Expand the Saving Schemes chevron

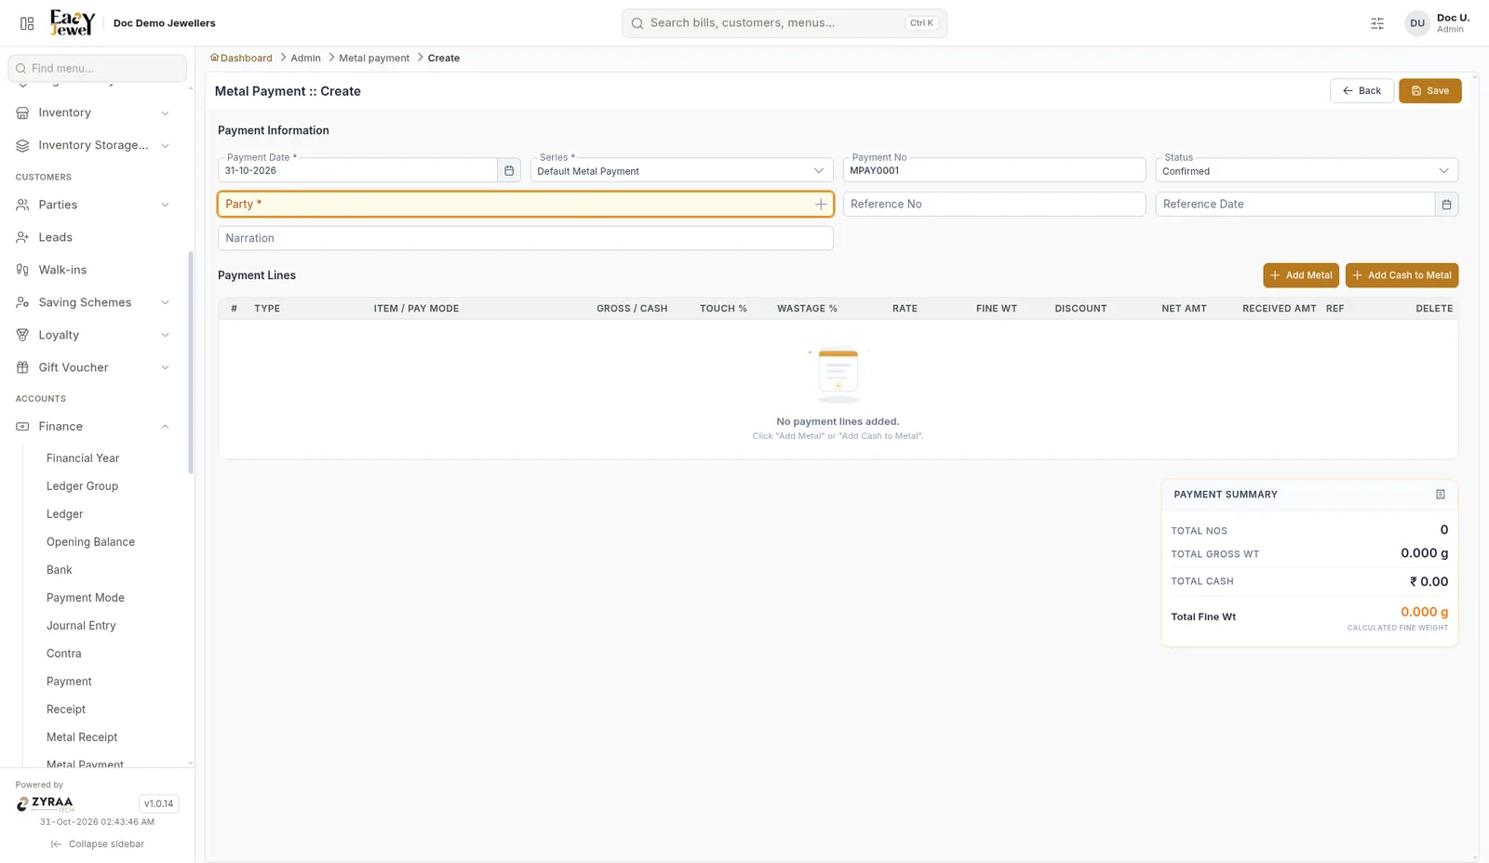pos(166,302)
